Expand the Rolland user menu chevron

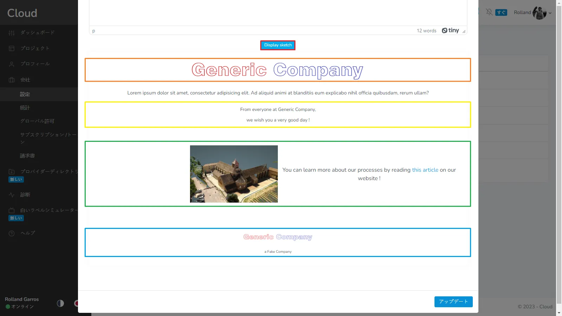(550, 13)
